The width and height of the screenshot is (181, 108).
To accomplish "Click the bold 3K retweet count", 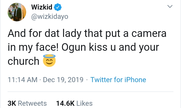I will (12, 103).
